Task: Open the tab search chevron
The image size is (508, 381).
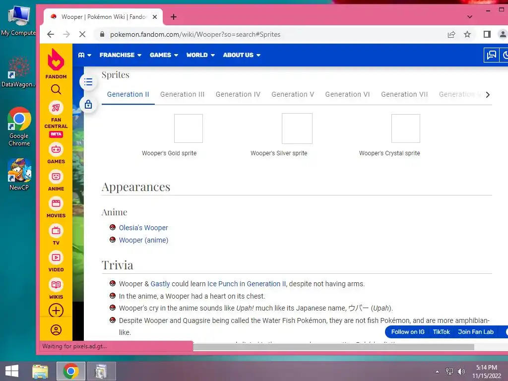Action: 470,17
